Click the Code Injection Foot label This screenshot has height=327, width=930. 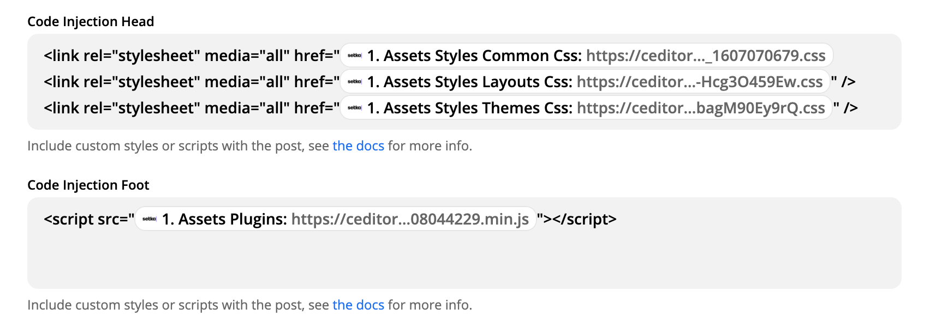pos(88,185)
